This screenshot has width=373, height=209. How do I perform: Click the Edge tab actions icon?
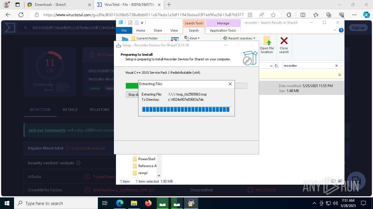17,5
